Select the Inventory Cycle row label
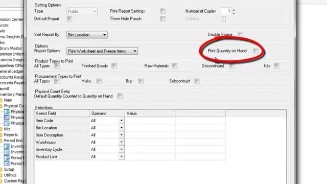Viewport: 327px width, 184px height. 49,149
